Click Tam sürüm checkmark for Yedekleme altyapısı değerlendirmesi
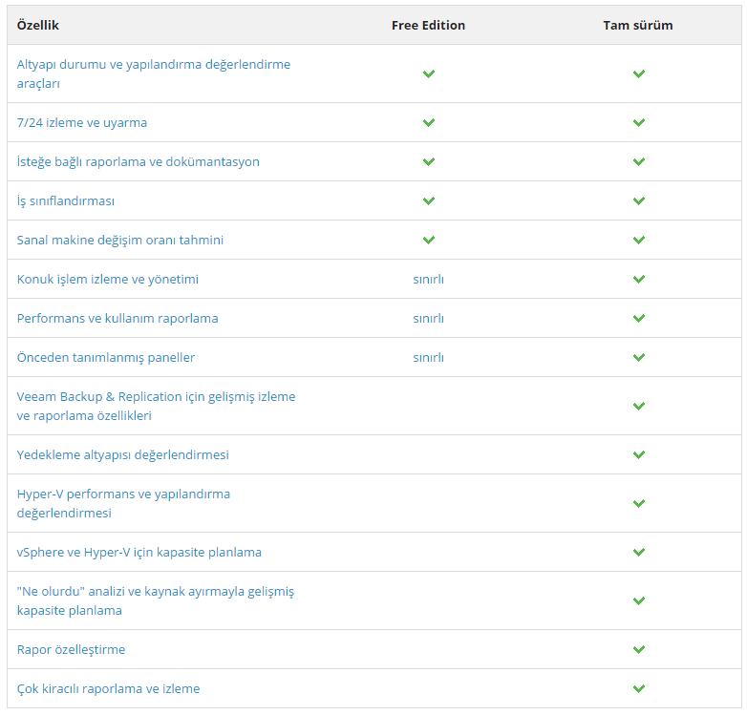 (638, 455)
